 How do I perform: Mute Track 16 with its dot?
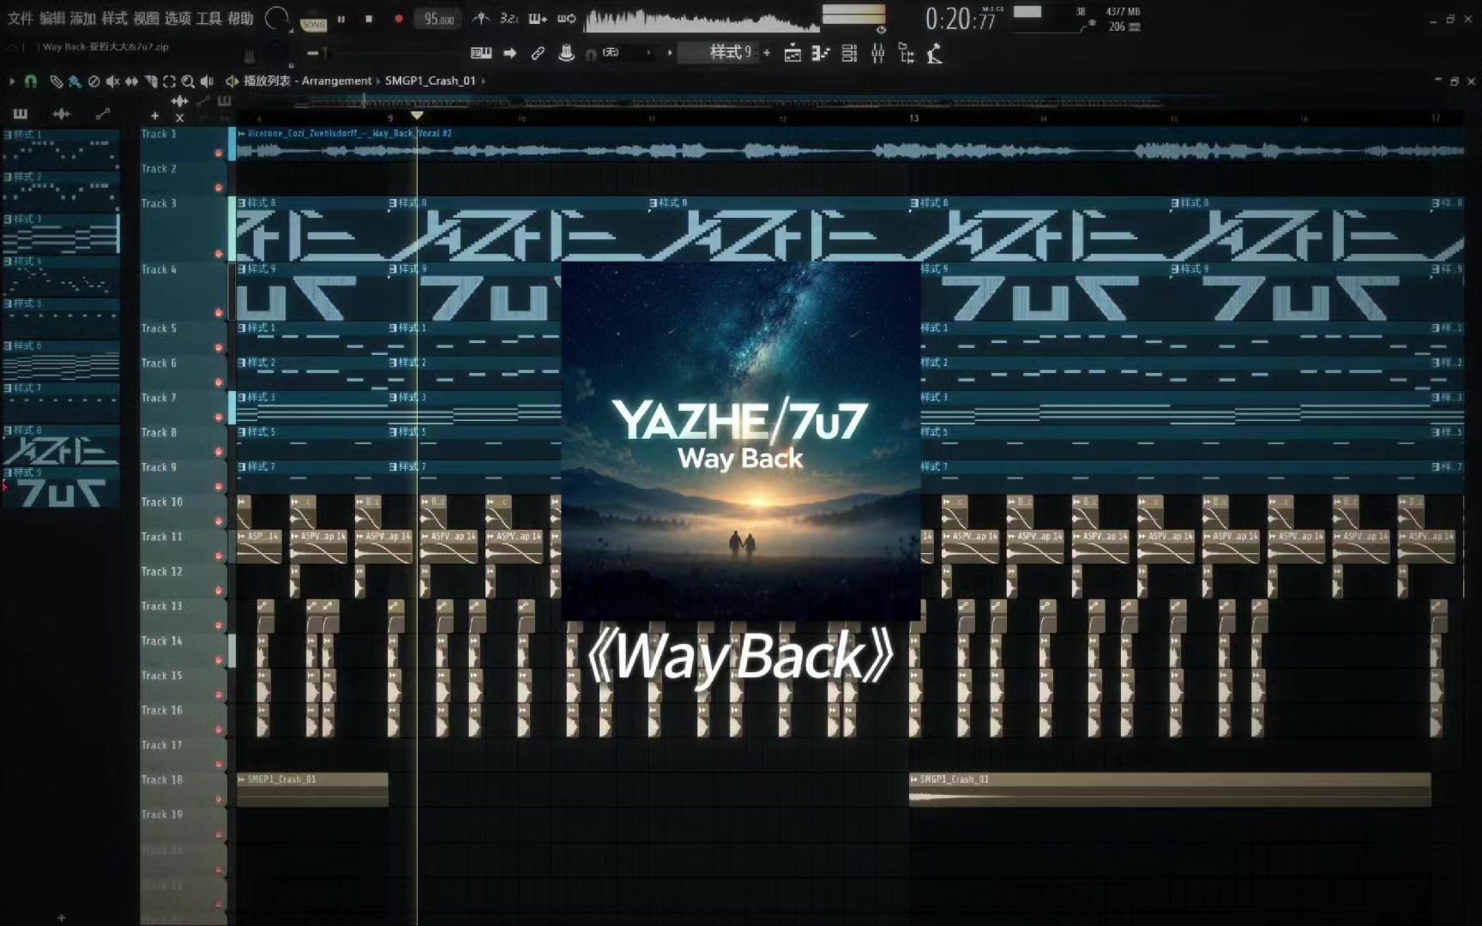(218, 730)
